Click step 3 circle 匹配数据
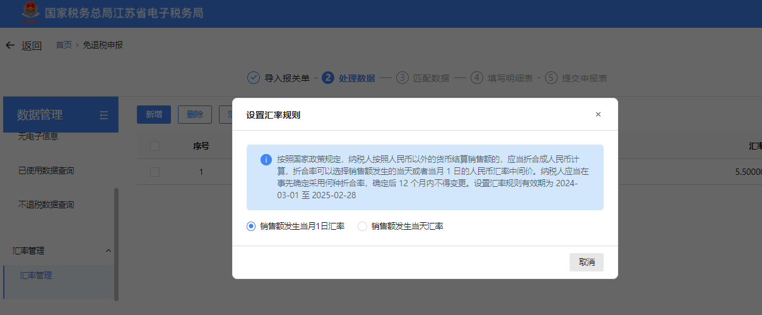762x315 pixels. pos(402,78)
